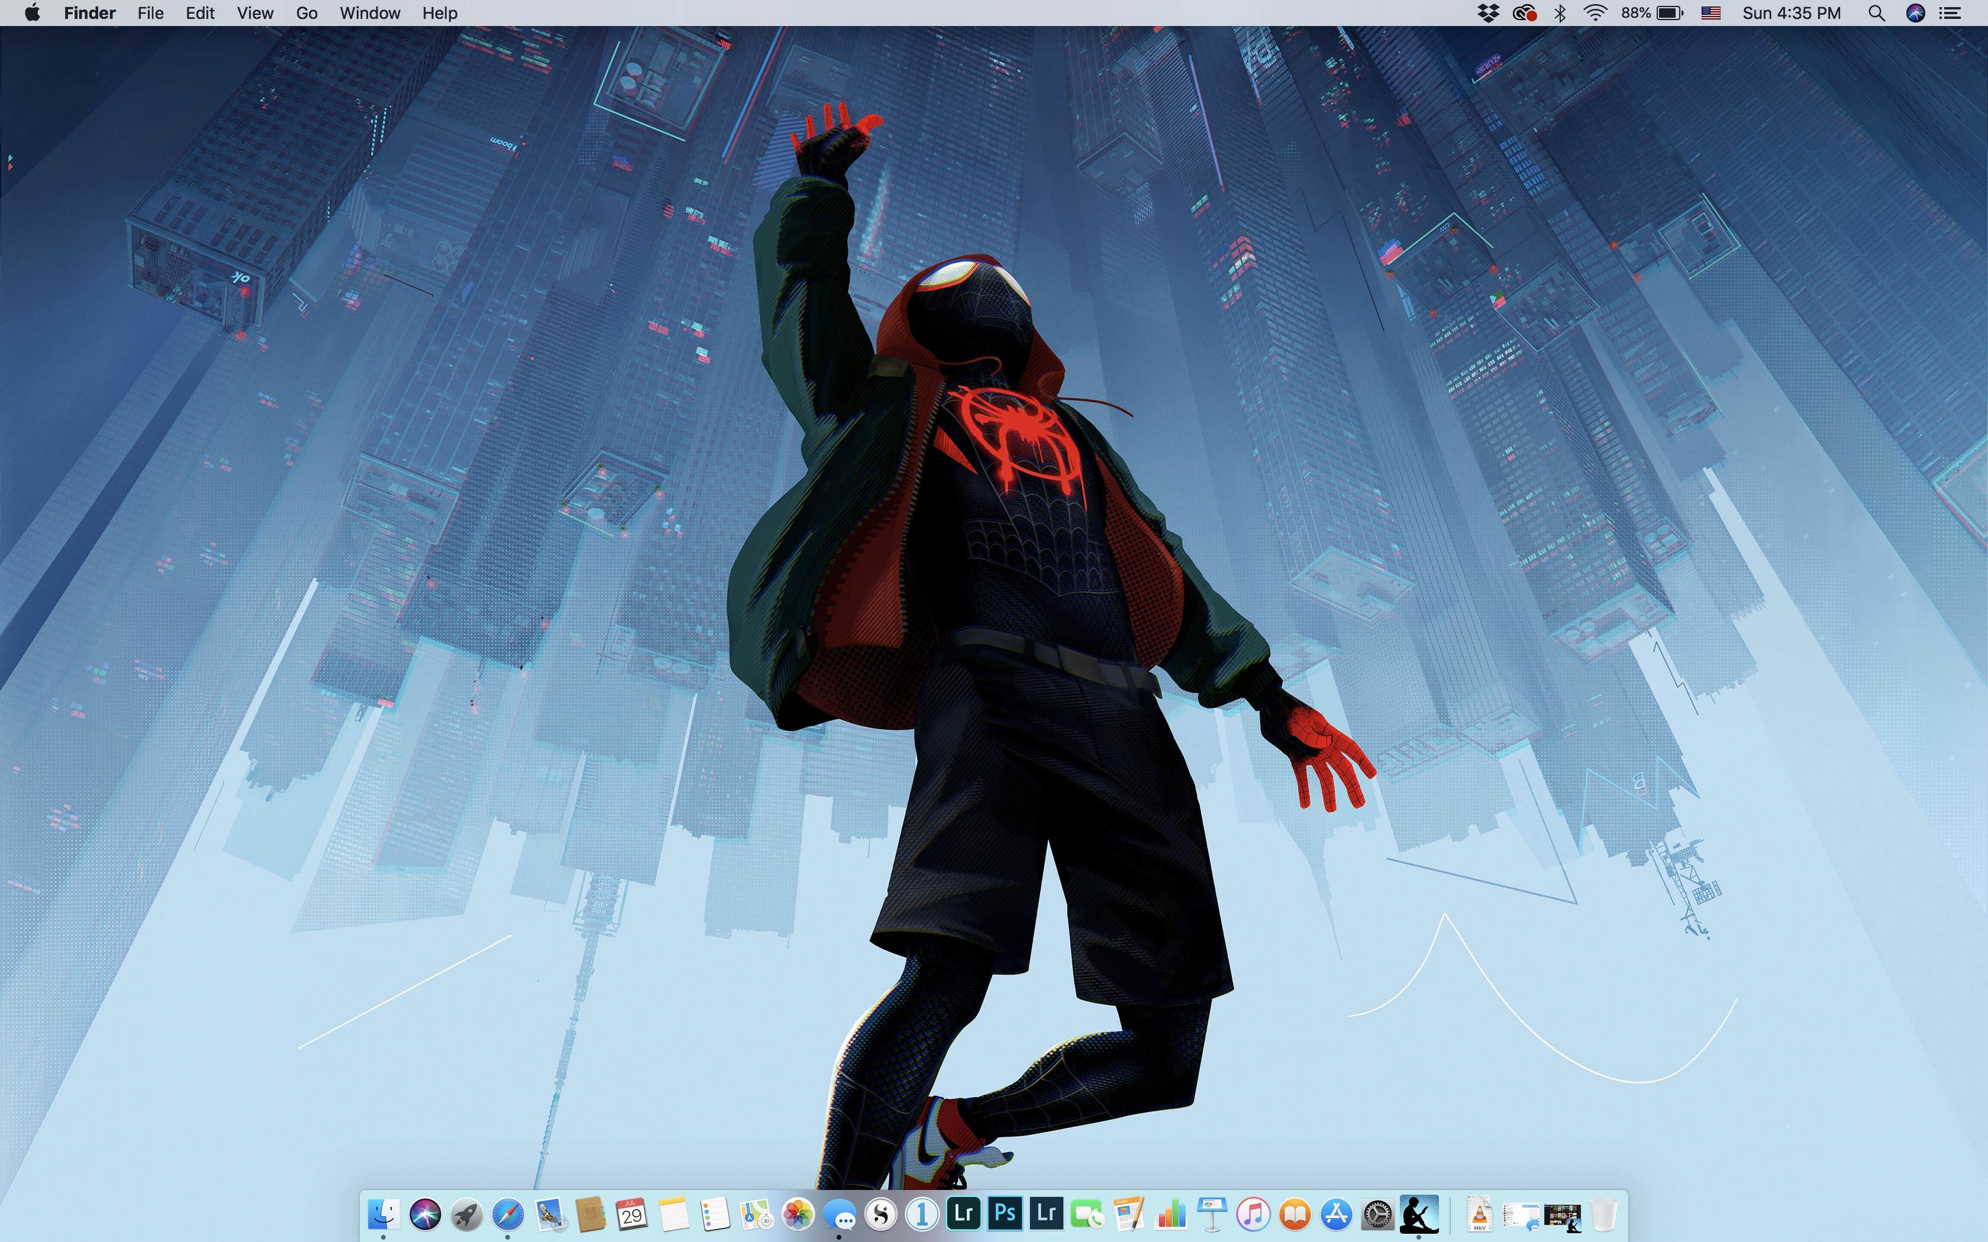1988x1242 pixels.
Task: Open Launchpad rocket icon
Action: tap(467, 1214)
